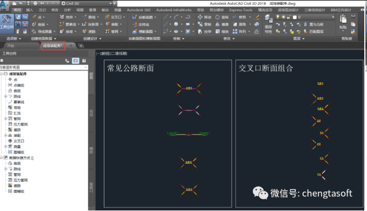
Task: Expand the 测量 node in Prospector tree
Action: (x=5, y=147)
